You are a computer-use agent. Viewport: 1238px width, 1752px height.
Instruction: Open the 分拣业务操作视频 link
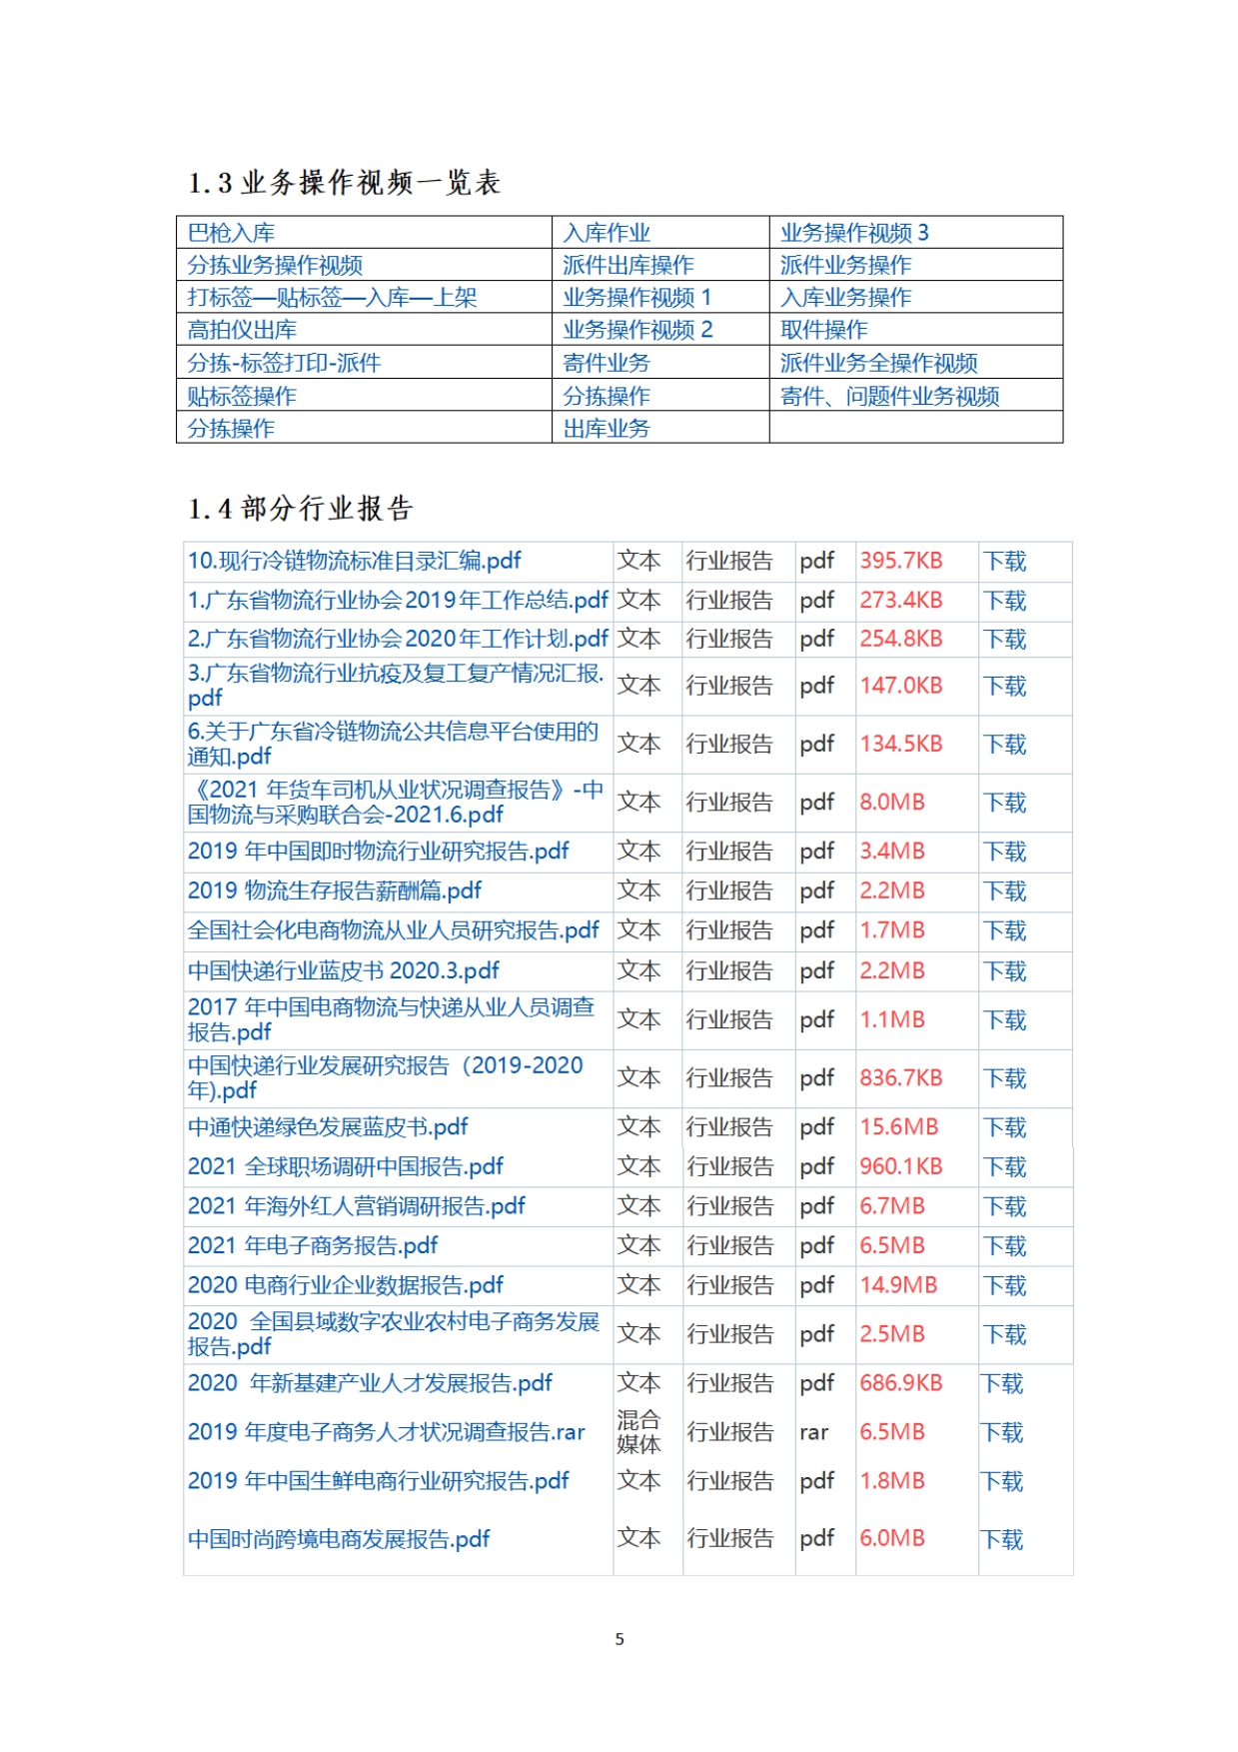(x=275, y=265)
